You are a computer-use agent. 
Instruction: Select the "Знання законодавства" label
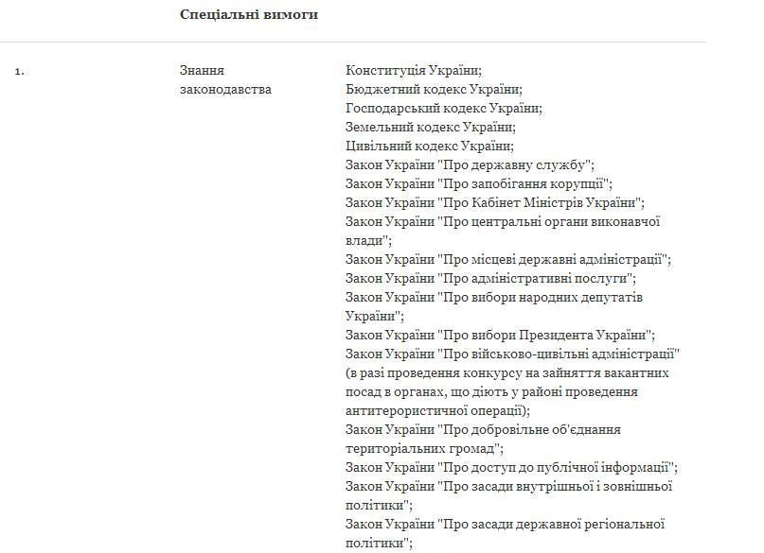pos(225,80)
